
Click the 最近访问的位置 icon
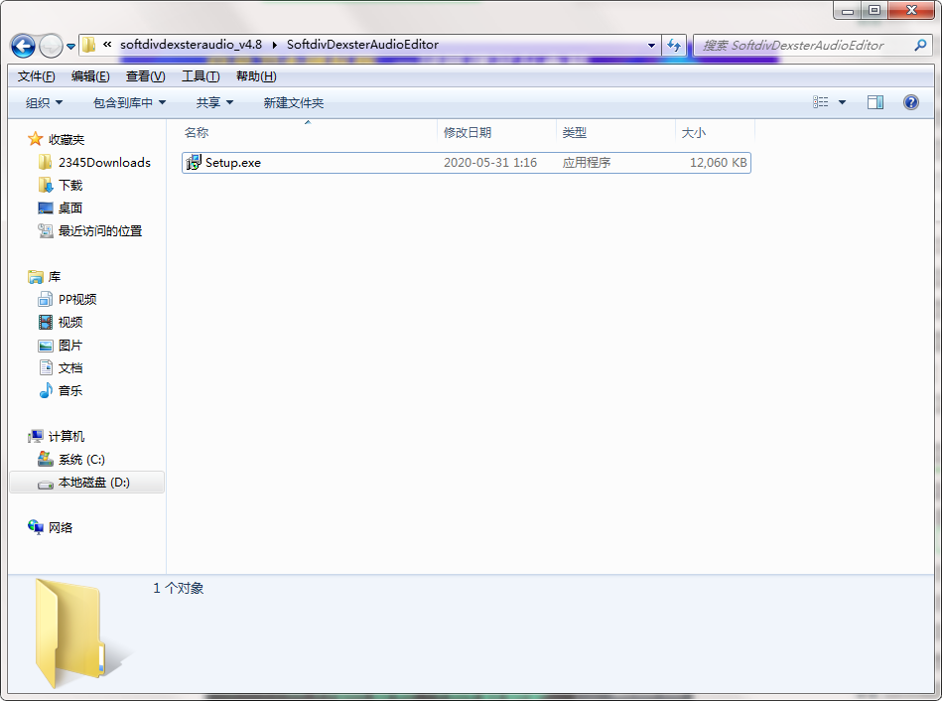pyautogui.click(x=46, y=230)
